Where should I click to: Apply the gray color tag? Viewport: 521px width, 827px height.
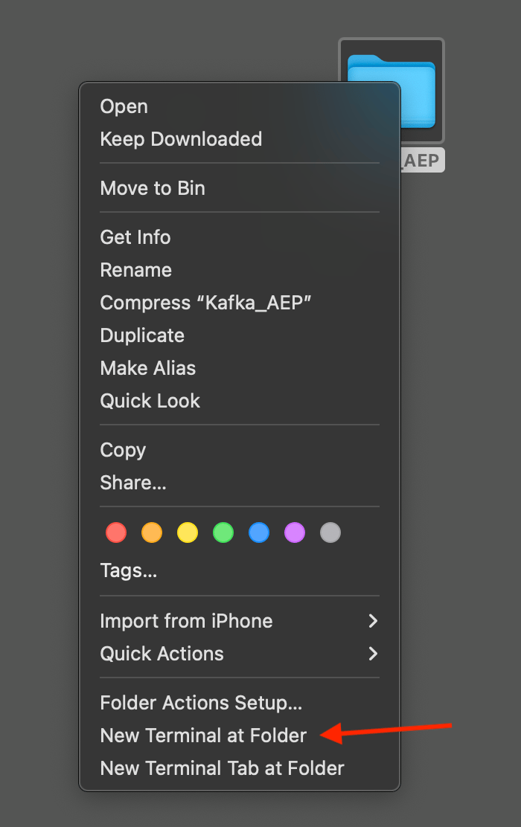[x=330, y=532]
